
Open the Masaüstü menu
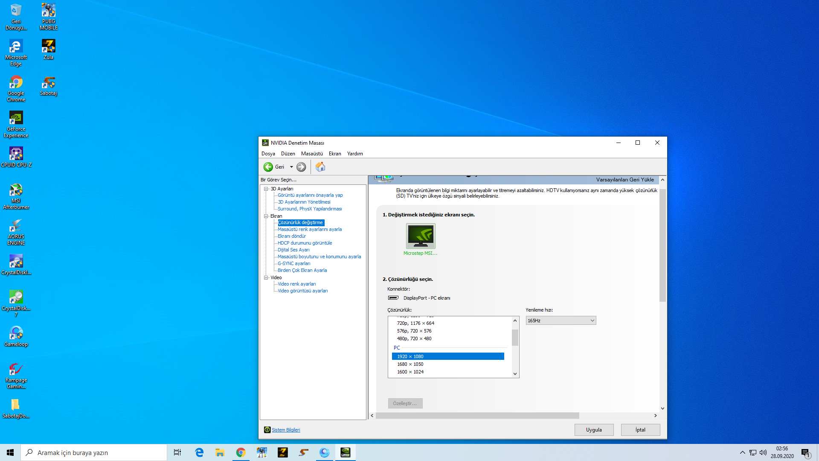[x=312, y=154]
